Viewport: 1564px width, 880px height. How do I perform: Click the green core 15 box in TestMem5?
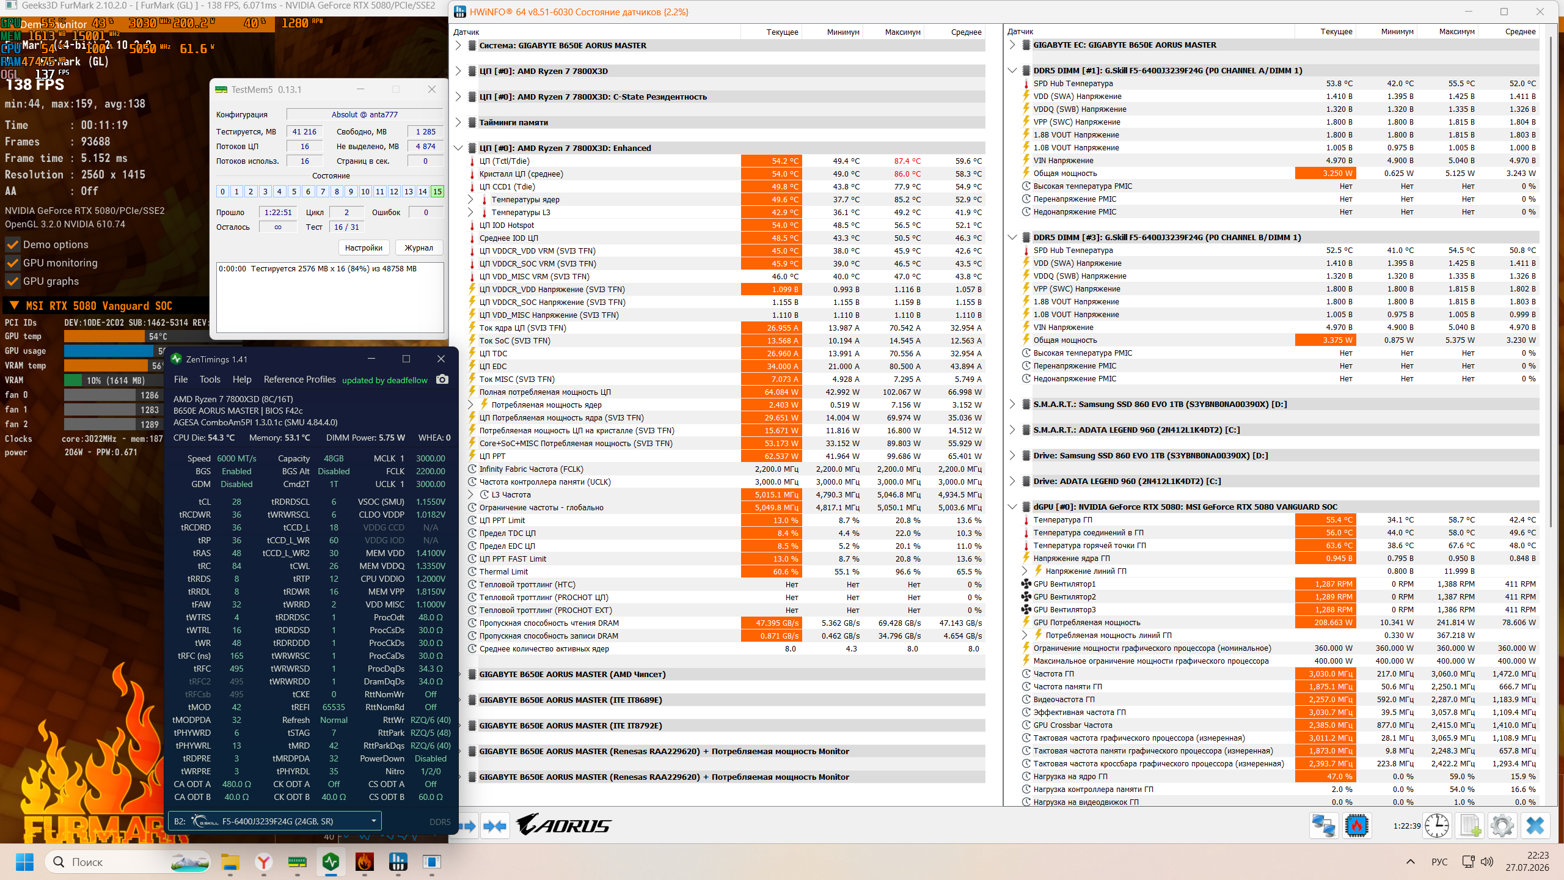(437, 191)
